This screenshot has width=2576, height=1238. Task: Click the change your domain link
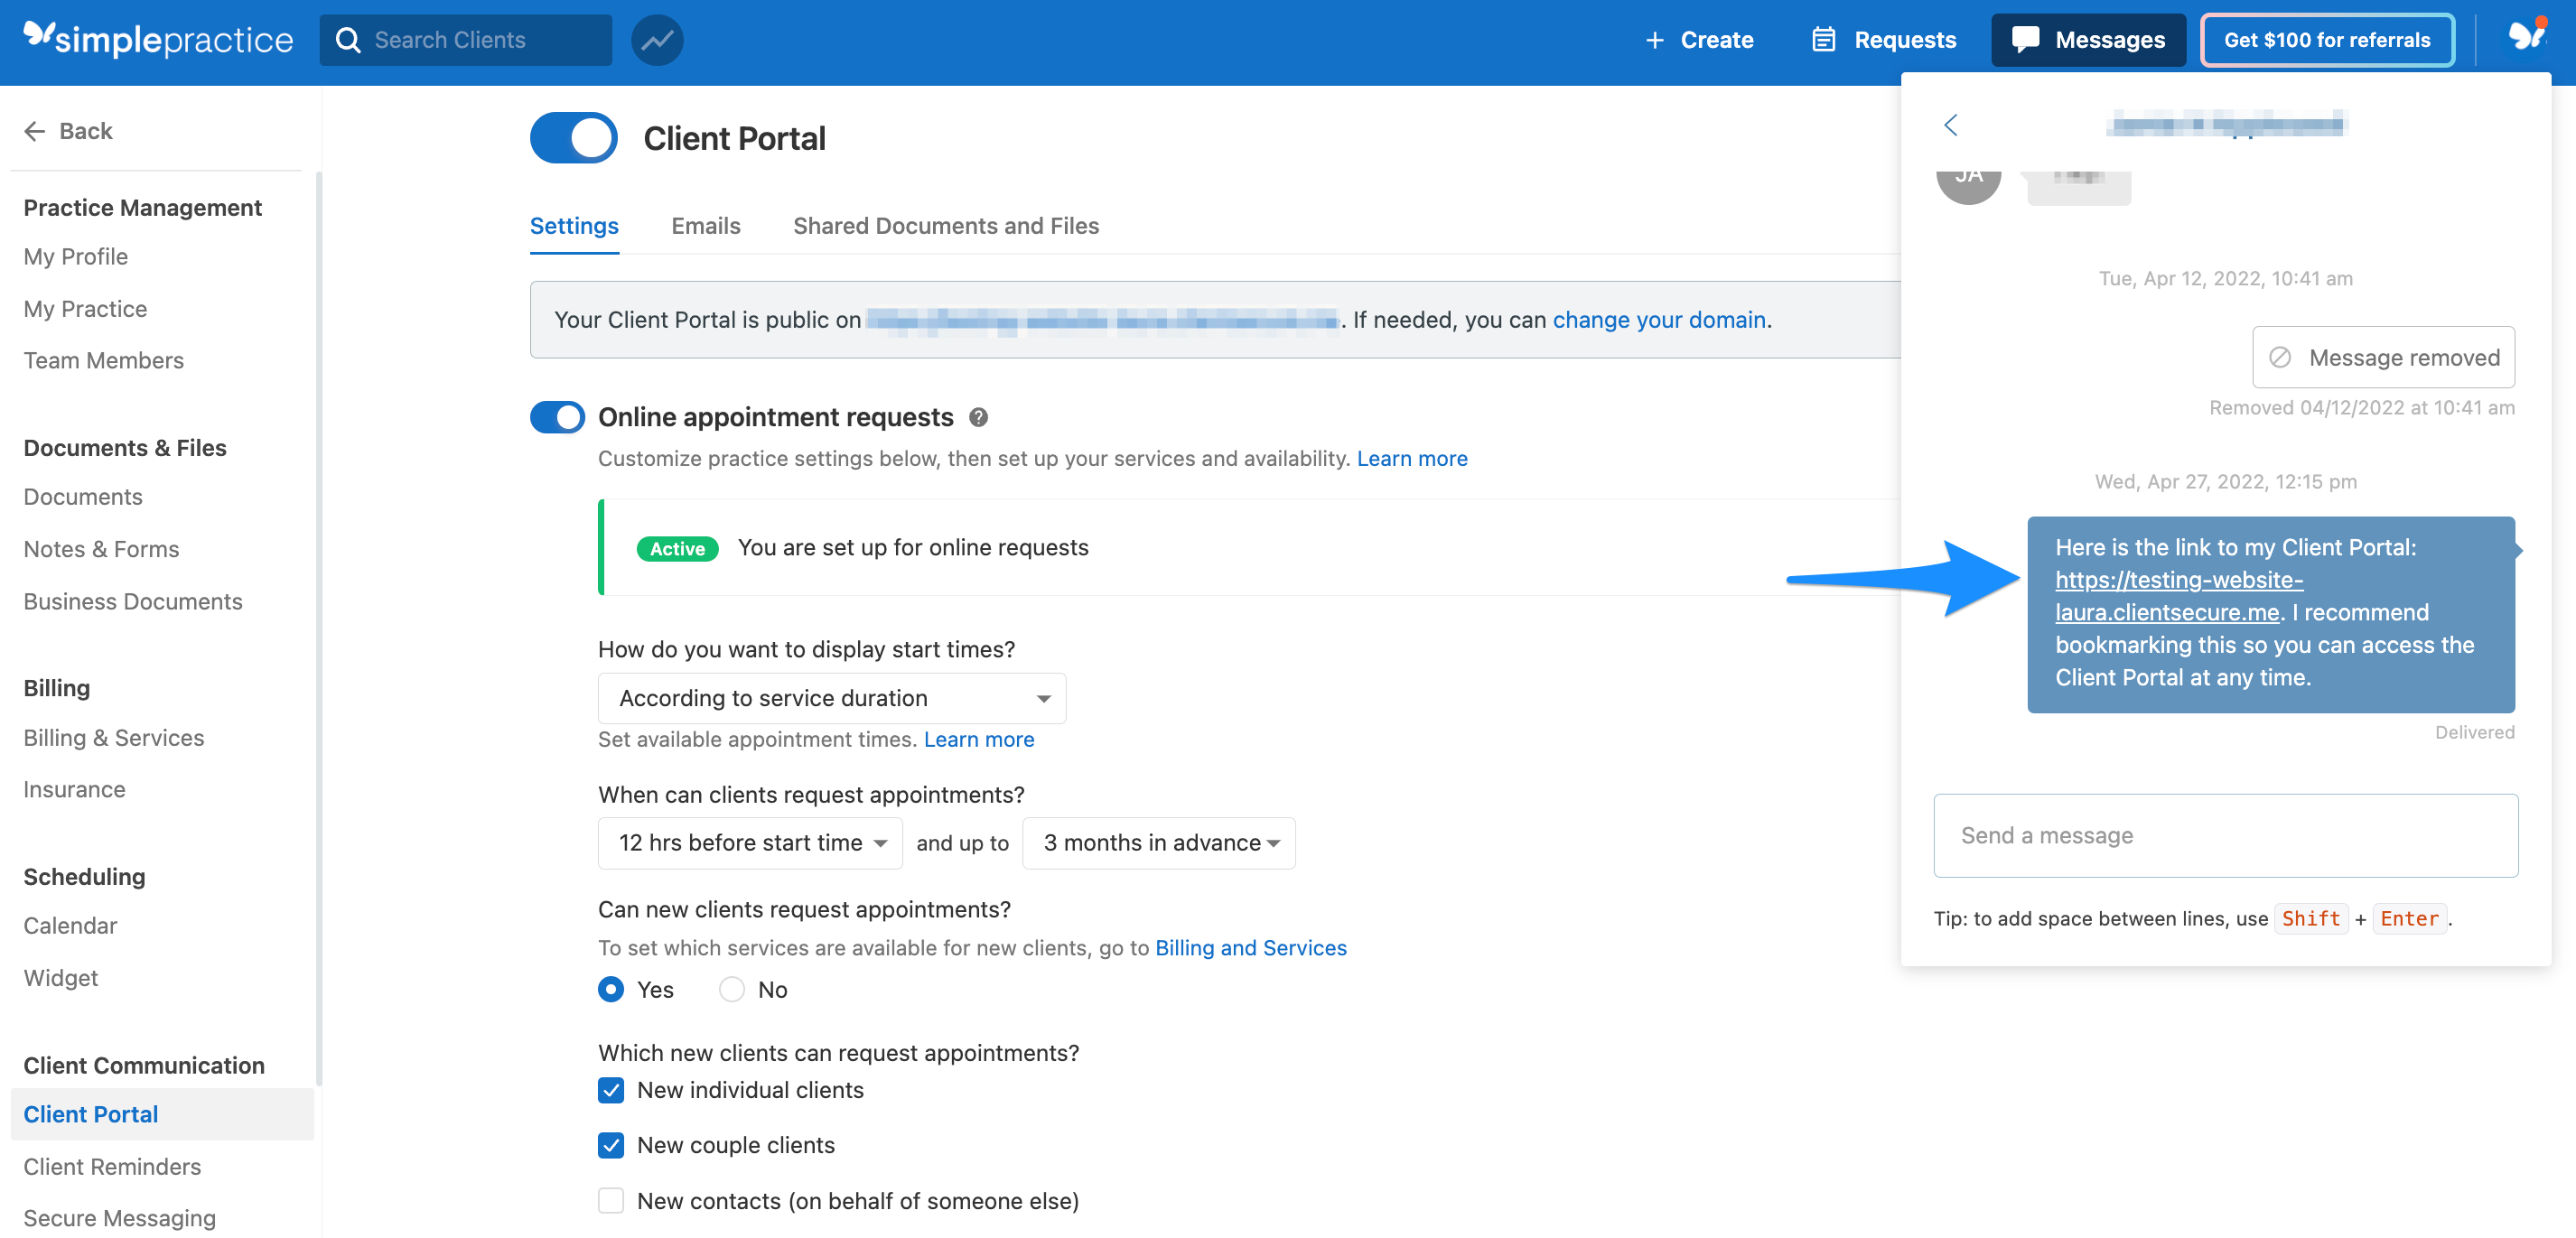[1659, 320]
